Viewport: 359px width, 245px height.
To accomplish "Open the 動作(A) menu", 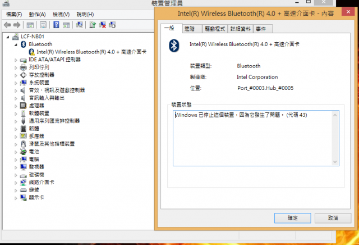I will click(37, 15).
